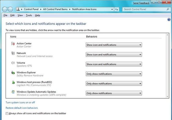This screenshot has width=172, height=120.
Task: Open the View menu
Action: [20, 15]
